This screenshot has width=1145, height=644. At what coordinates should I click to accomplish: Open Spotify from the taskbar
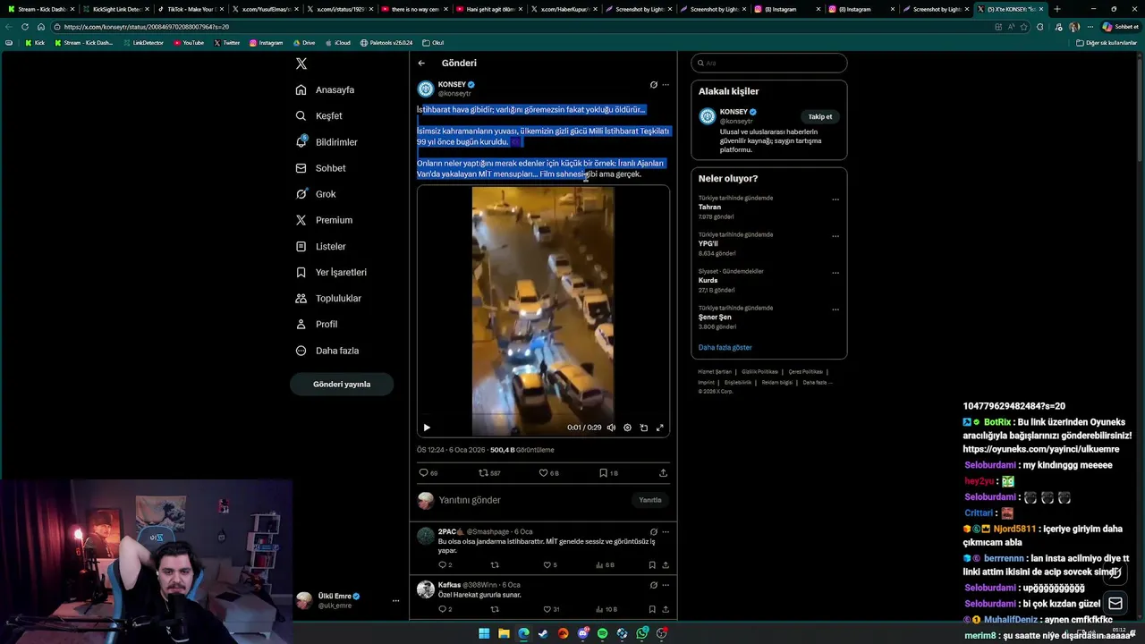602,633
